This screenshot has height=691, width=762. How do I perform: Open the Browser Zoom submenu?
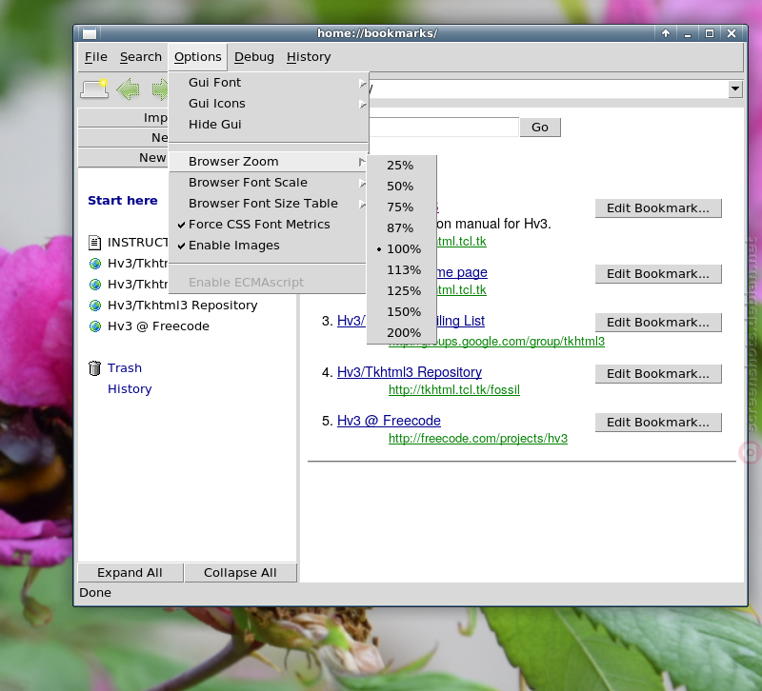pos(268,162)
